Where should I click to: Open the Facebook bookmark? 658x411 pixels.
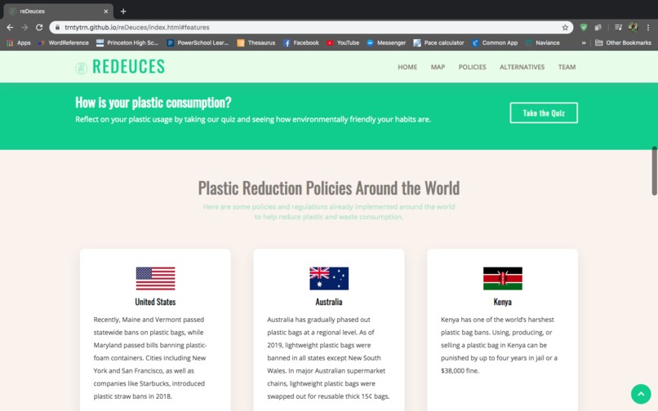click(301, 42)
